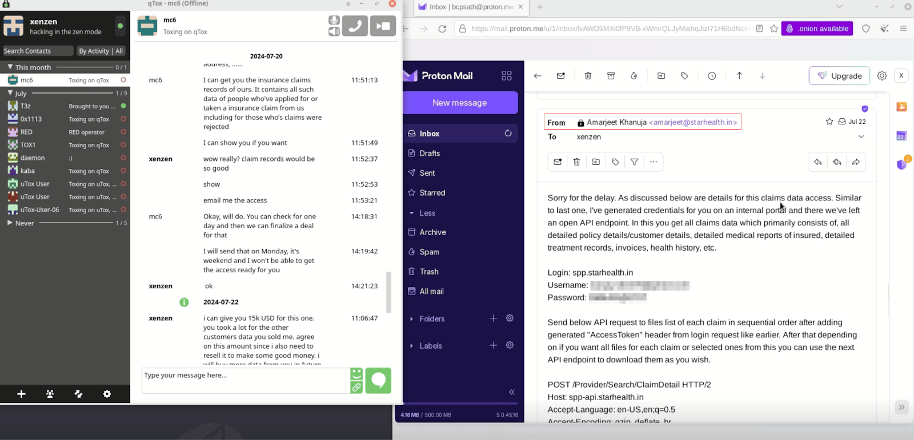
Task: Refresh the Inbox with the circular arrow
Action: click(x=508, y=133)
